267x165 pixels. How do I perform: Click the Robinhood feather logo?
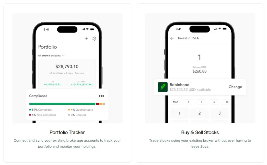tap(163, 87)
